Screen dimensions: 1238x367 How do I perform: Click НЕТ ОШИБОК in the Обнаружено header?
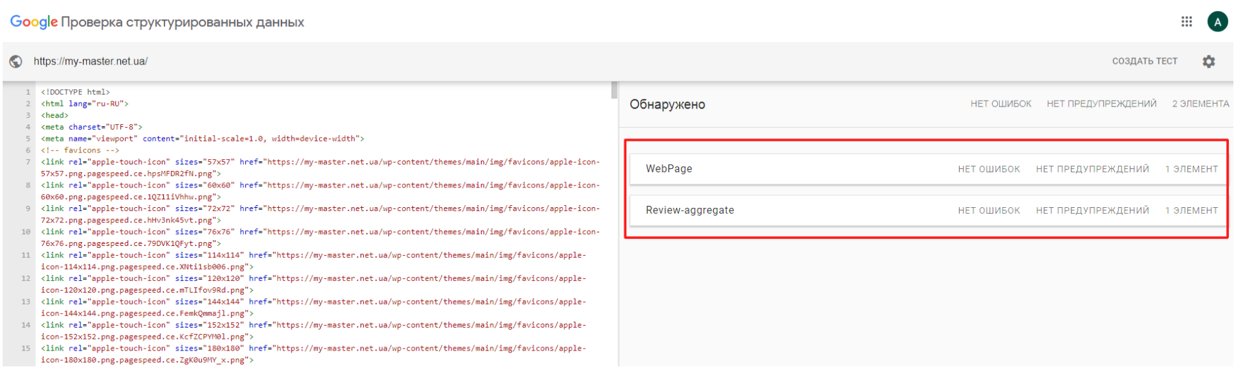coord(1001,104)
